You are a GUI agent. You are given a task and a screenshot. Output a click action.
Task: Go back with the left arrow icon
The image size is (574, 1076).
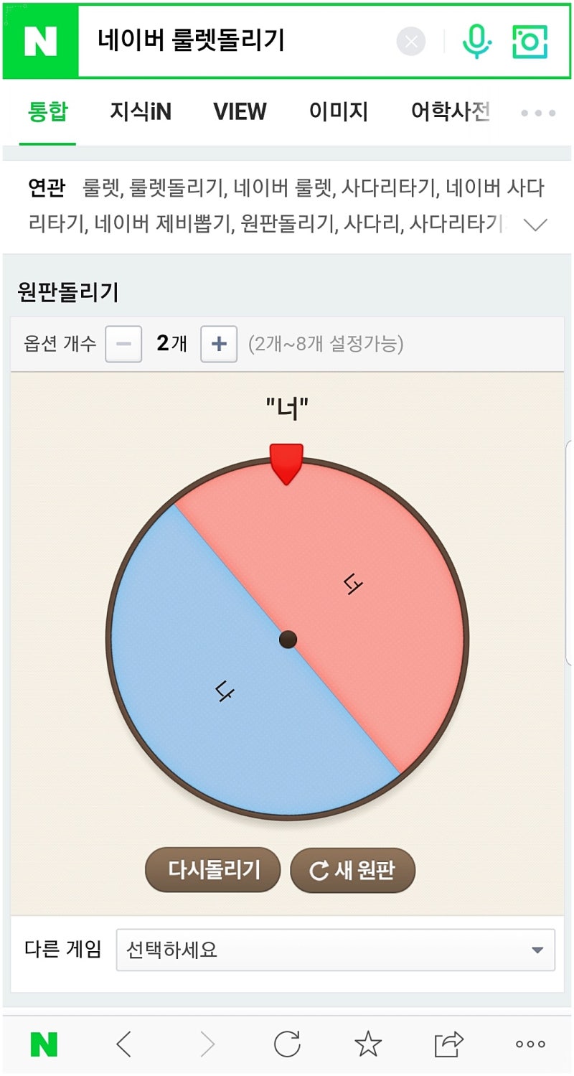124,1044
